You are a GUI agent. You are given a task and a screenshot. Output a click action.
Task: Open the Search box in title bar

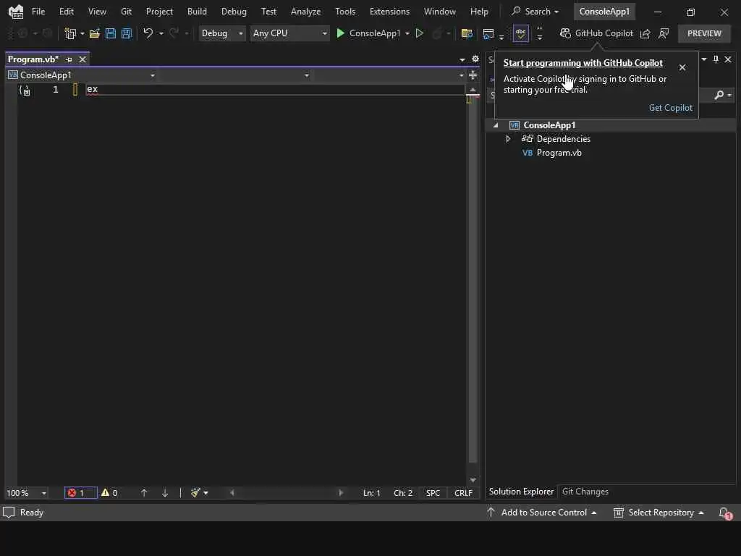coord(535,12)
